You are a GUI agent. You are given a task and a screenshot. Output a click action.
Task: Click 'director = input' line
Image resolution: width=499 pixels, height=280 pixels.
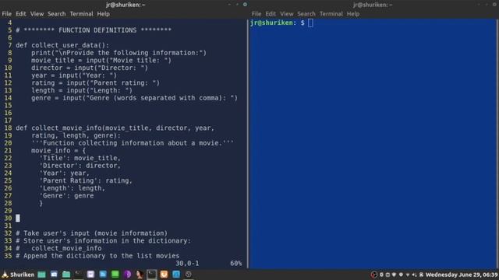pyautogui.click(x=90, y=68)
